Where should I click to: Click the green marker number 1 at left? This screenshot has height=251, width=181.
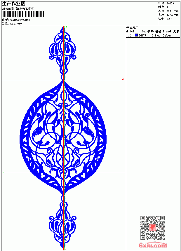point(3,172)
